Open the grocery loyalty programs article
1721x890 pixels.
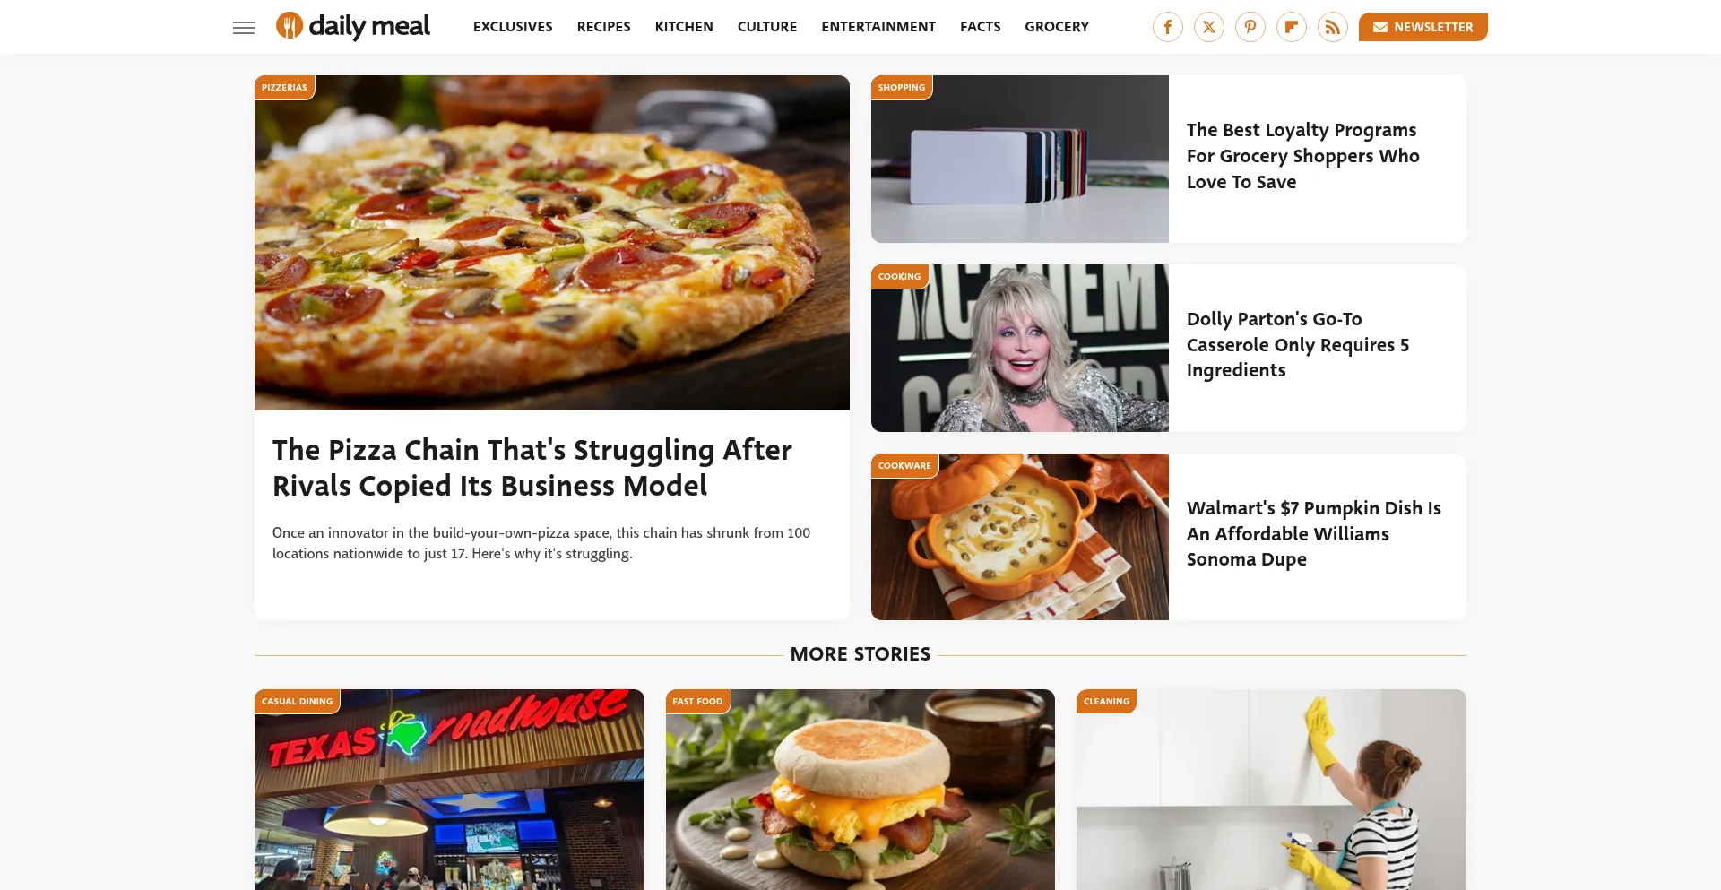pos(1302,156)
